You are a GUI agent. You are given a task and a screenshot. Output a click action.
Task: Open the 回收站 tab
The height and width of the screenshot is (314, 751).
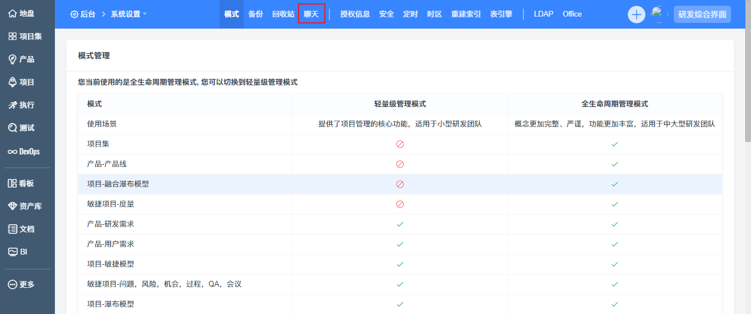(x=283, y=14)
